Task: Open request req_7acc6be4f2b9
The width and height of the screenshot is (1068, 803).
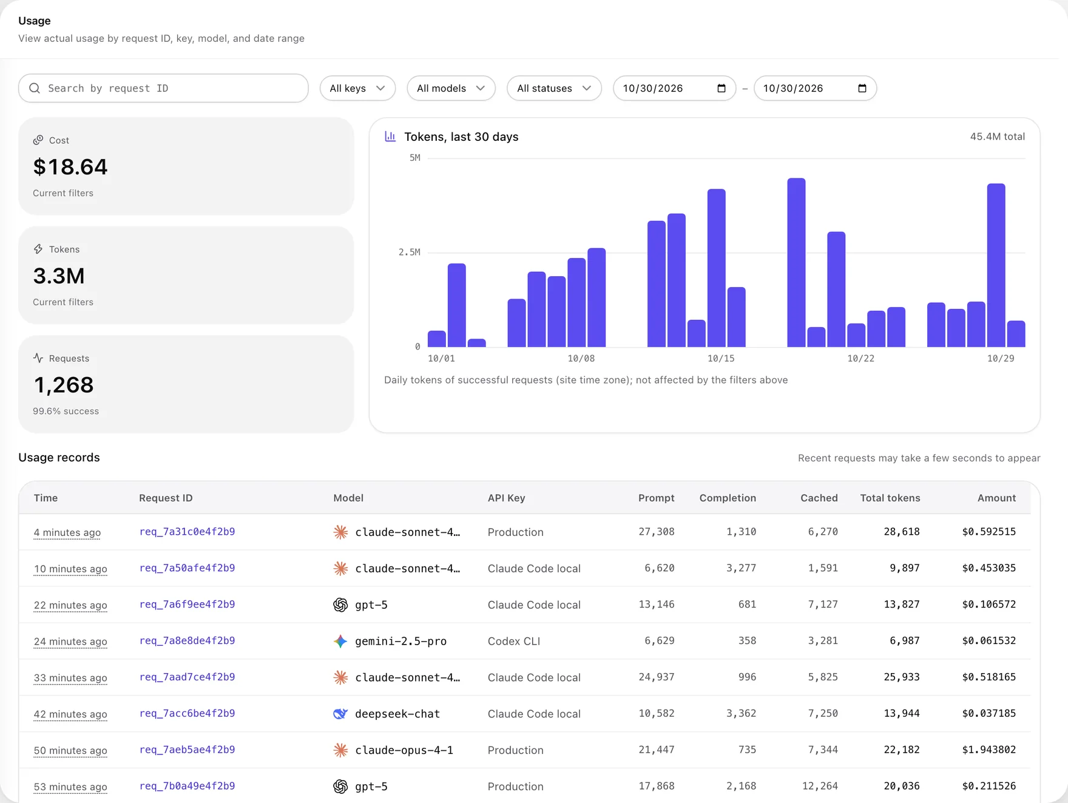Action: 187,714
